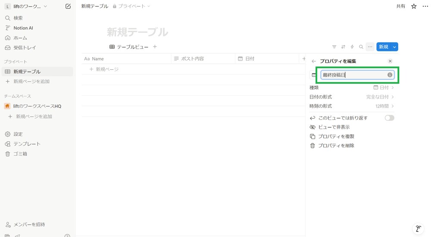
Task: Open the dropdown arrow next to 新規
Action: pos(394,47)
